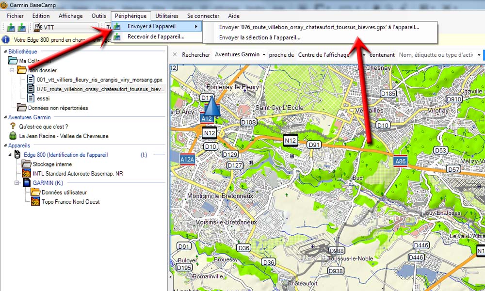Screen dimensions: 485x291
Task: Choose Recevoir de l'appareil menu entry
Action: pos(157,36)
